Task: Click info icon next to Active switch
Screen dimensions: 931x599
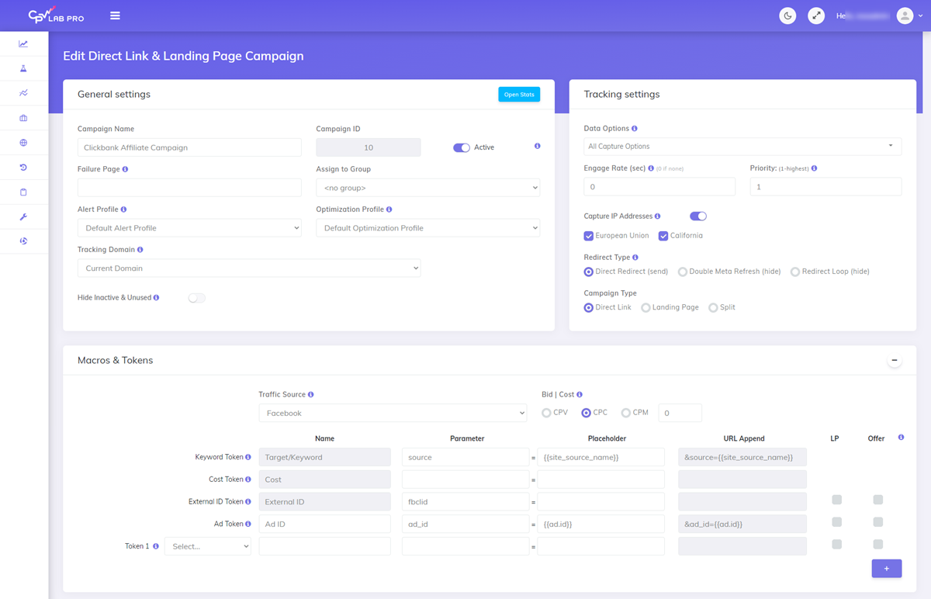Action: coord(537,146)
